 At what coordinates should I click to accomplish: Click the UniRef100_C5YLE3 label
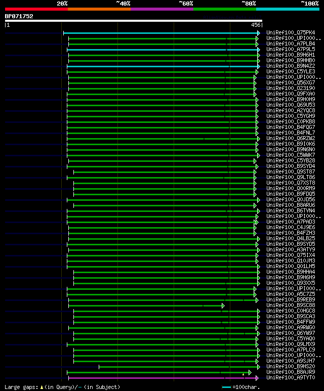(x=291, y=71)
